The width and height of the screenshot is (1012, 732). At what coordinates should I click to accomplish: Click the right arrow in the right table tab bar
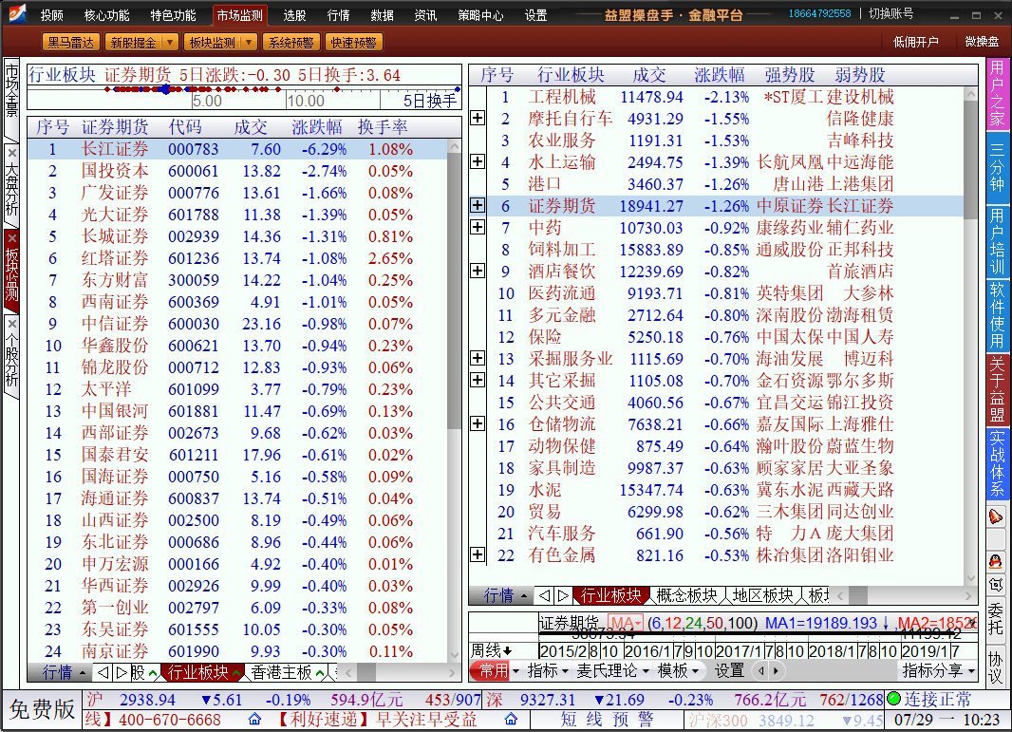pyautogui.click(x=563, y=595)
